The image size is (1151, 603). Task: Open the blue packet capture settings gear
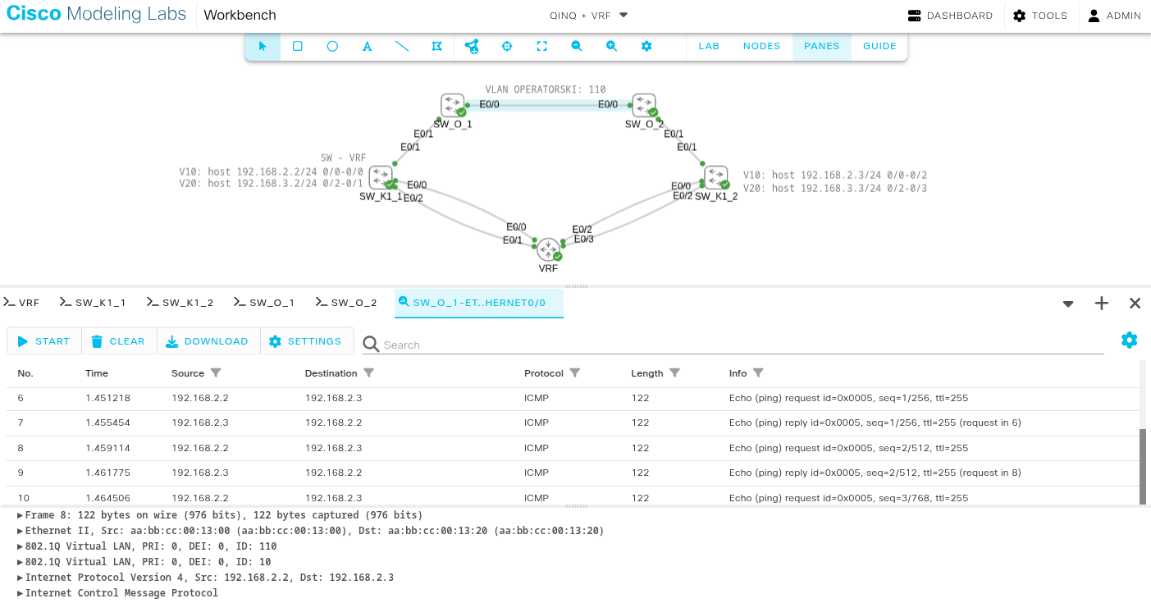click(x=1129, y=340)
